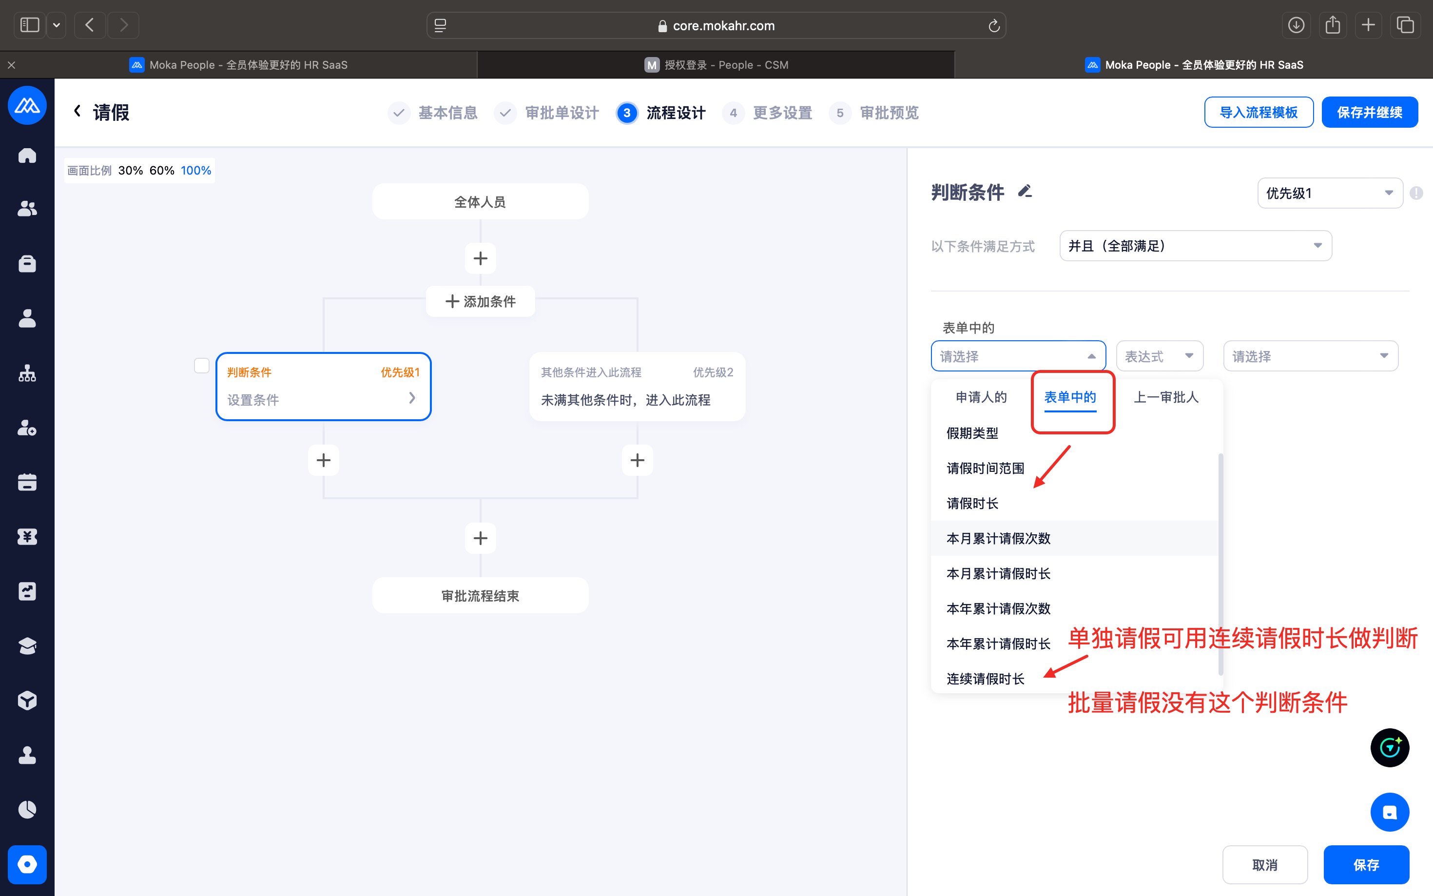The width and height of the screenshot is (1433, 896).
Task: Click the 导入流程模板 button
Action: [x=1258, y=113]
